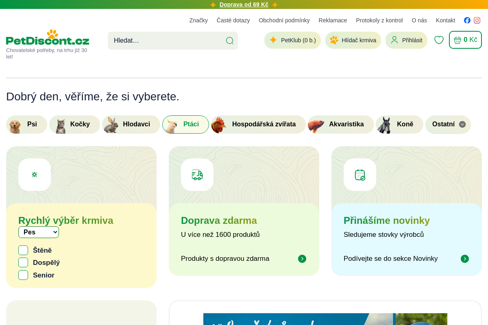The height and width of the screenshot is (325, 488).
Task: Click the truck icon on Doprava zdarma card
Action: pyautogui.click(x=197, y=175)
